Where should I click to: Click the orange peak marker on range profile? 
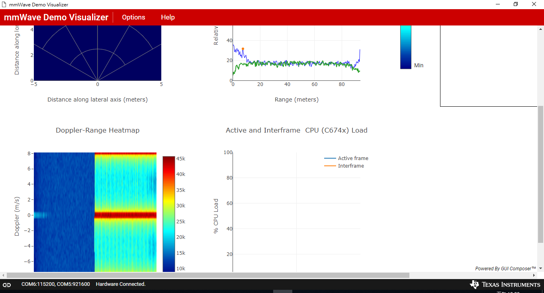click(243, 49)
